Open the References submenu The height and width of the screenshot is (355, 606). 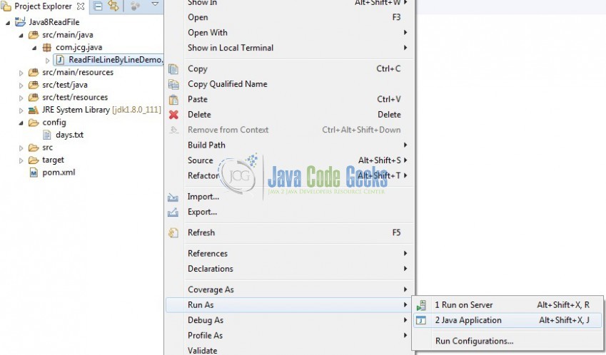290,254
